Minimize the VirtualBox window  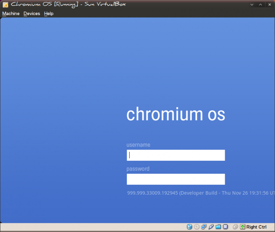coord(252,5)
